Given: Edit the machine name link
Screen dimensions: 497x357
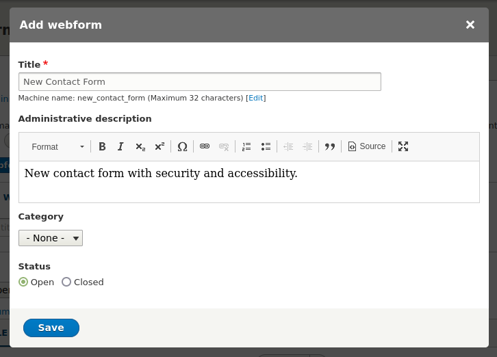Looking at the screenshot, I should [256, 98].
